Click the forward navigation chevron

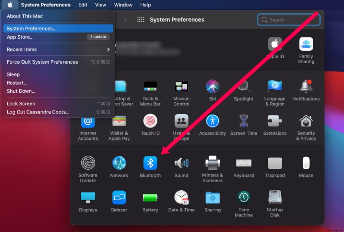pos(125,20)
